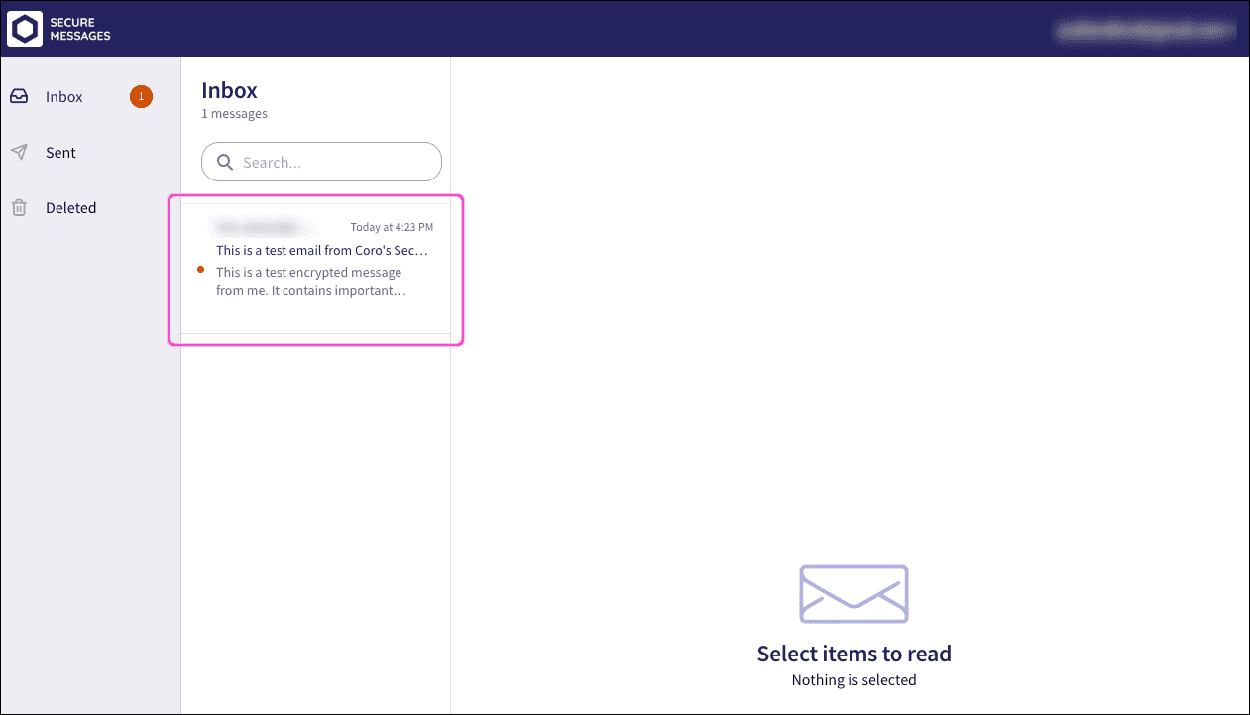Image resolution: width=1250 pixels, height=715 pixels.
Task: Open the blurred account area in the top bar
Action: 1144,31
